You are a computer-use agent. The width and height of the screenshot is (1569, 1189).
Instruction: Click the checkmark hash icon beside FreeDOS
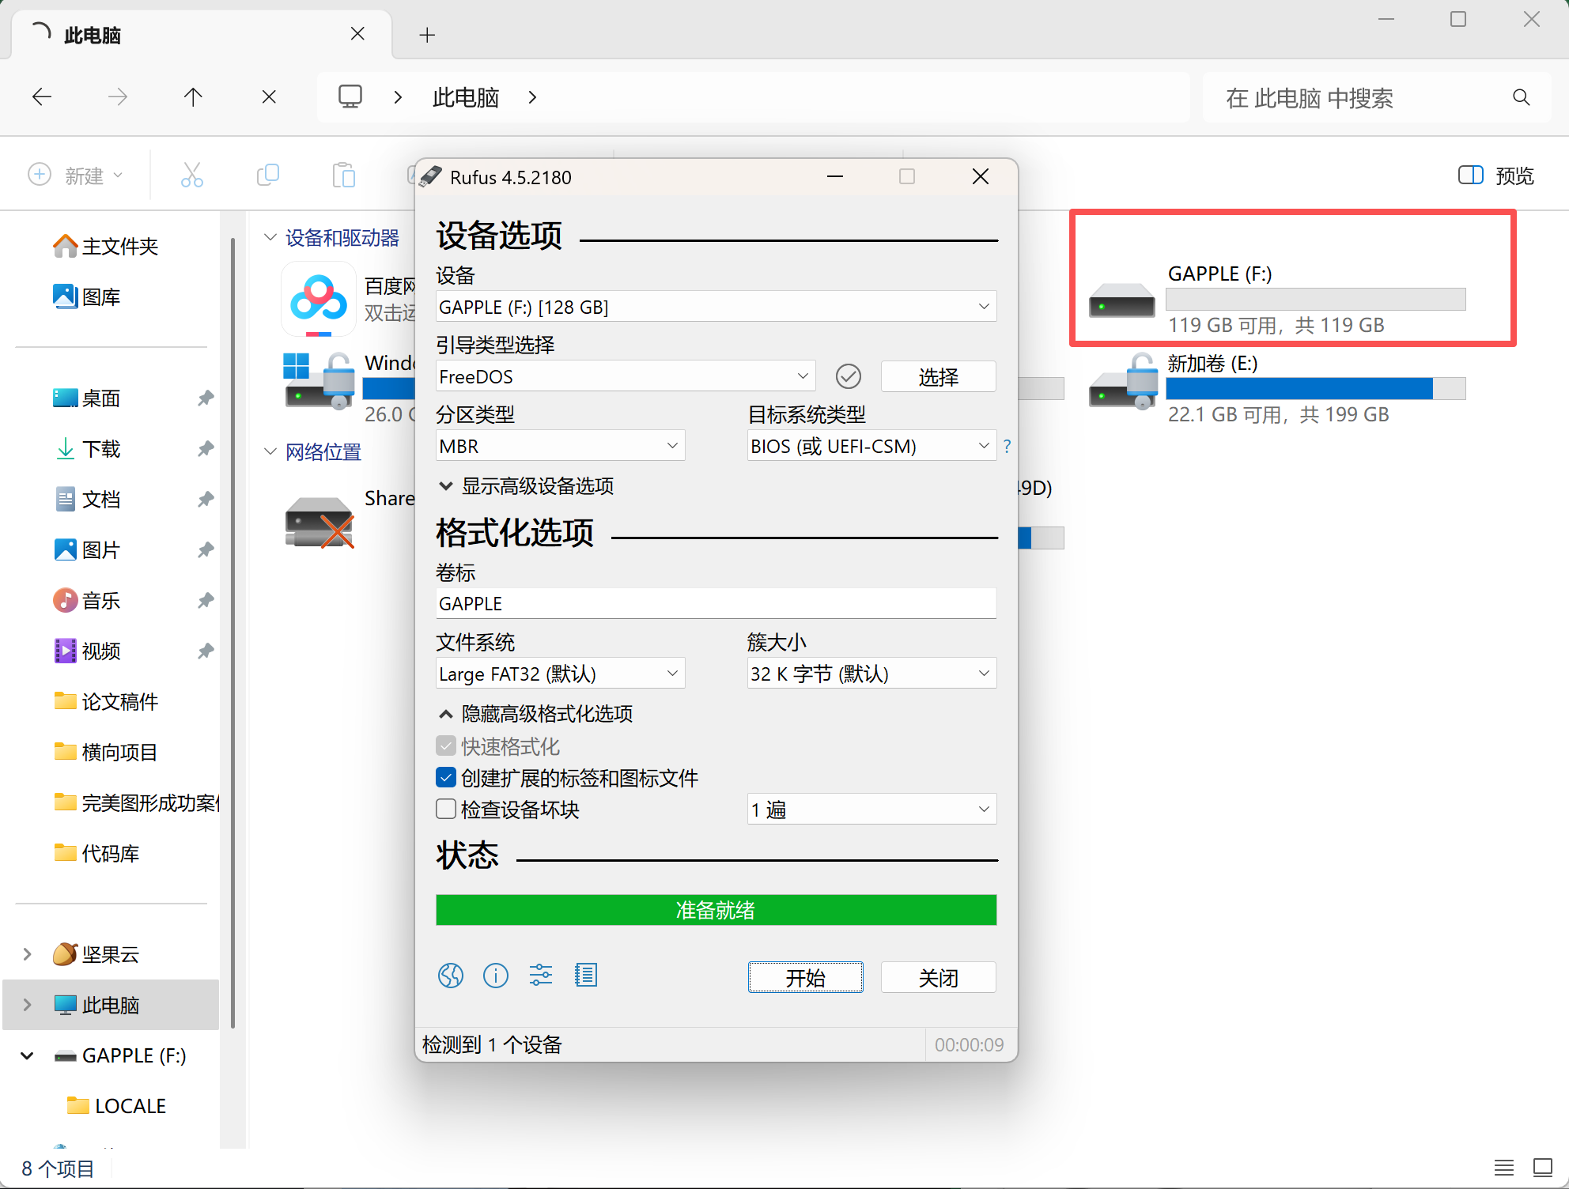[x=849, y=376]
